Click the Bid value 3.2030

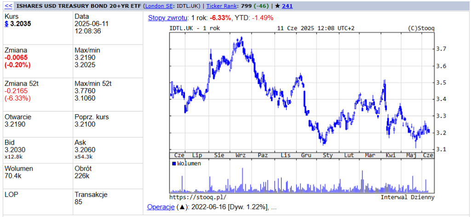point(15,150)
